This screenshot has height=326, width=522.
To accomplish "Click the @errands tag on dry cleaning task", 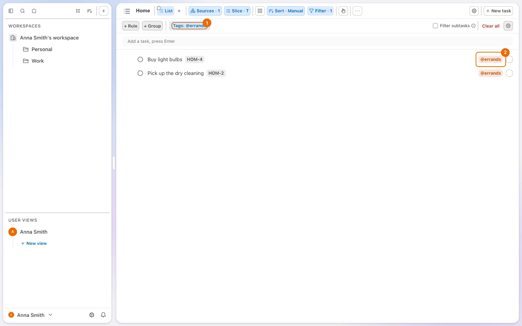I will [x=490, y=73].
